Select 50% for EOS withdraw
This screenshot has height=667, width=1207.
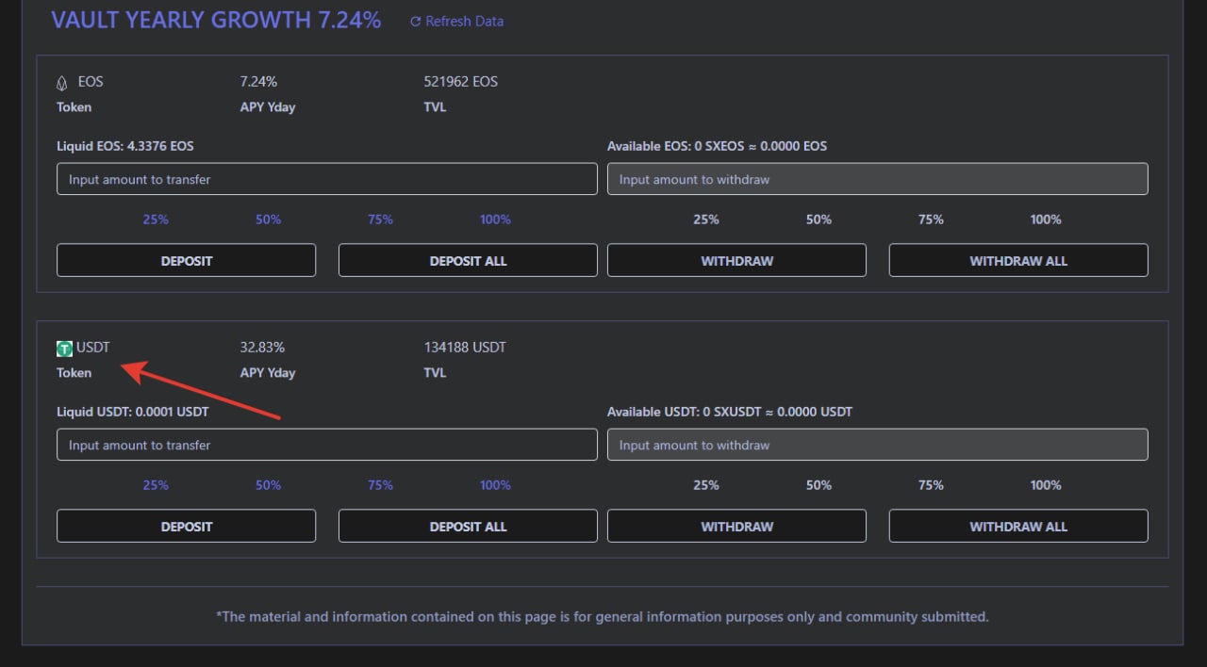[818, 220]
